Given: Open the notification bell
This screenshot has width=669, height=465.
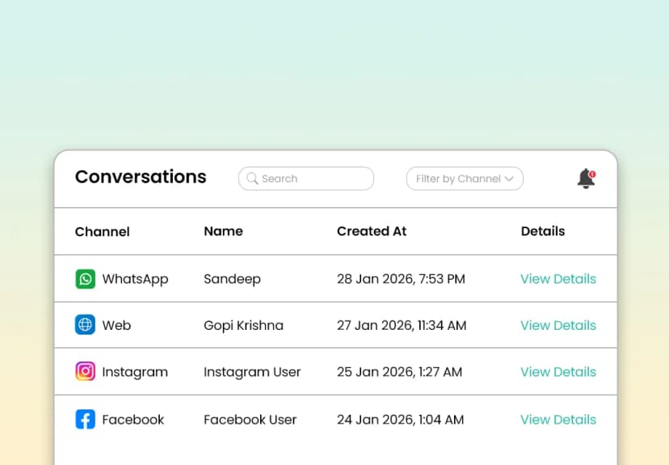Looking at the screenshot, I should 586,179.
